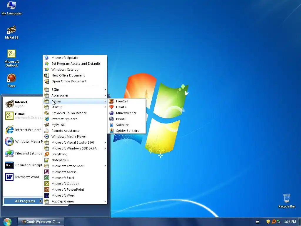Click the Windows Start orb button
This screenshot has height=226, width=301.
pos(7,222)
